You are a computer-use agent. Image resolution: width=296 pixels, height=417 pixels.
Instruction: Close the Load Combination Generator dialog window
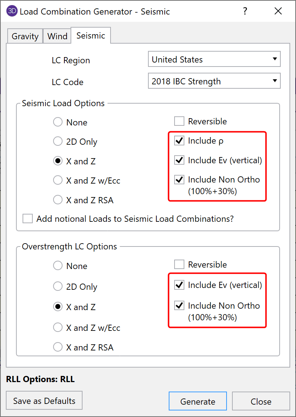click(x=278, y=11)
